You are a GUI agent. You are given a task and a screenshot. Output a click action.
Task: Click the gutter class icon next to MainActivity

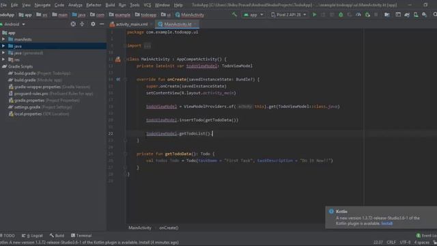click(118, 59)
